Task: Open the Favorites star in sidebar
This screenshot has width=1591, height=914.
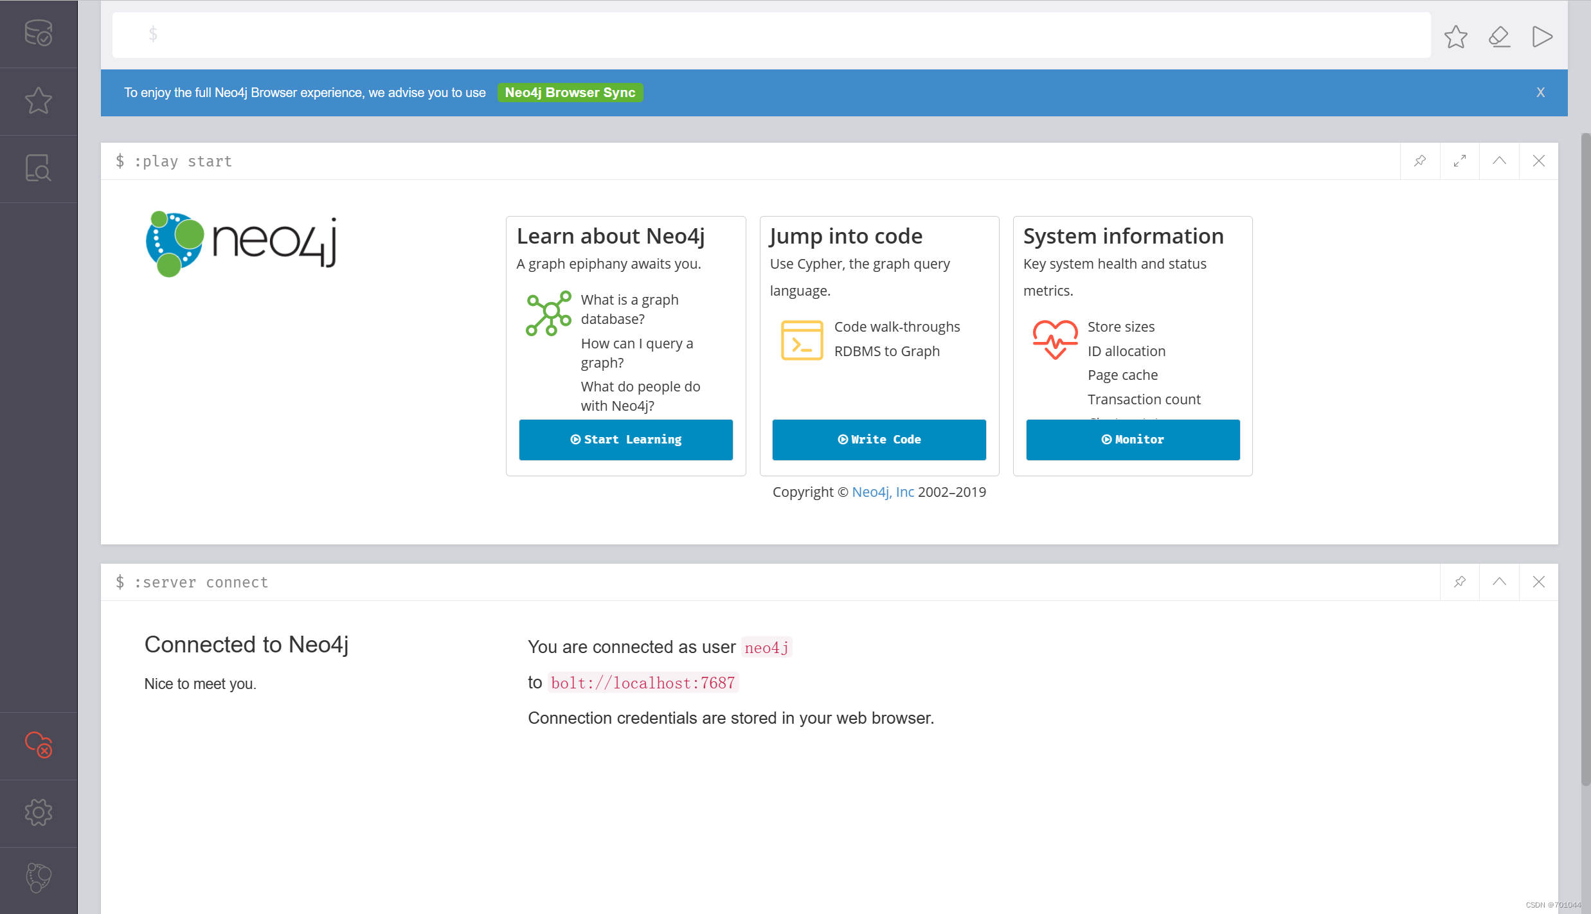Action: pyautogui.click(x=39, y=101)
